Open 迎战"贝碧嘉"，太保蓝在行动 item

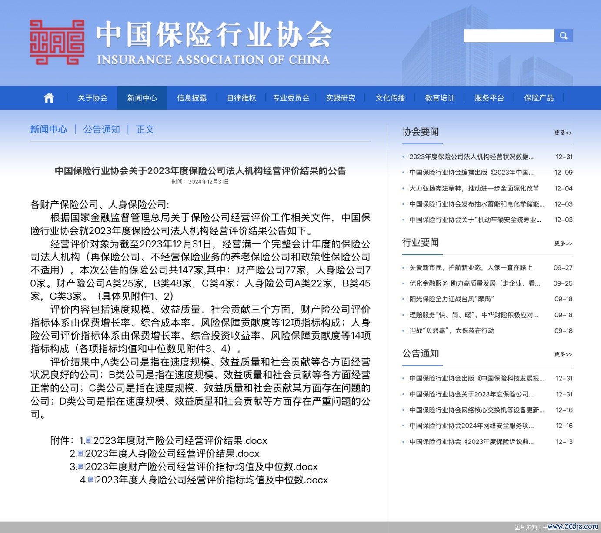pyautogui.click(x=452, y=330)
